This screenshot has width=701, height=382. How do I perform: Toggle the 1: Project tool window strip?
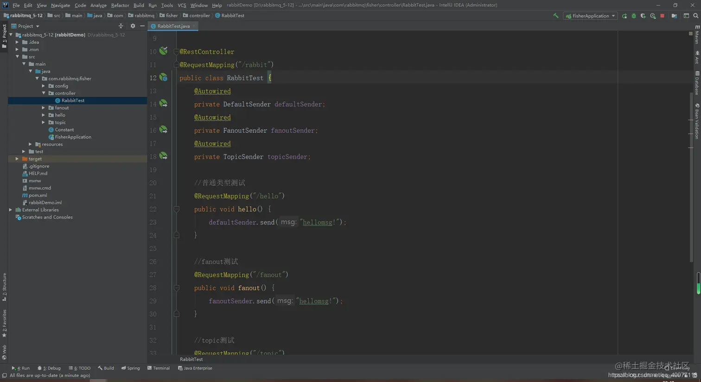coord(4,36)
